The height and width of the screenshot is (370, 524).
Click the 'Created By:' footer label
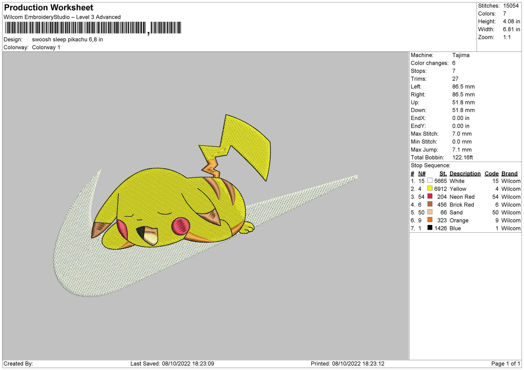coord(18,363)
